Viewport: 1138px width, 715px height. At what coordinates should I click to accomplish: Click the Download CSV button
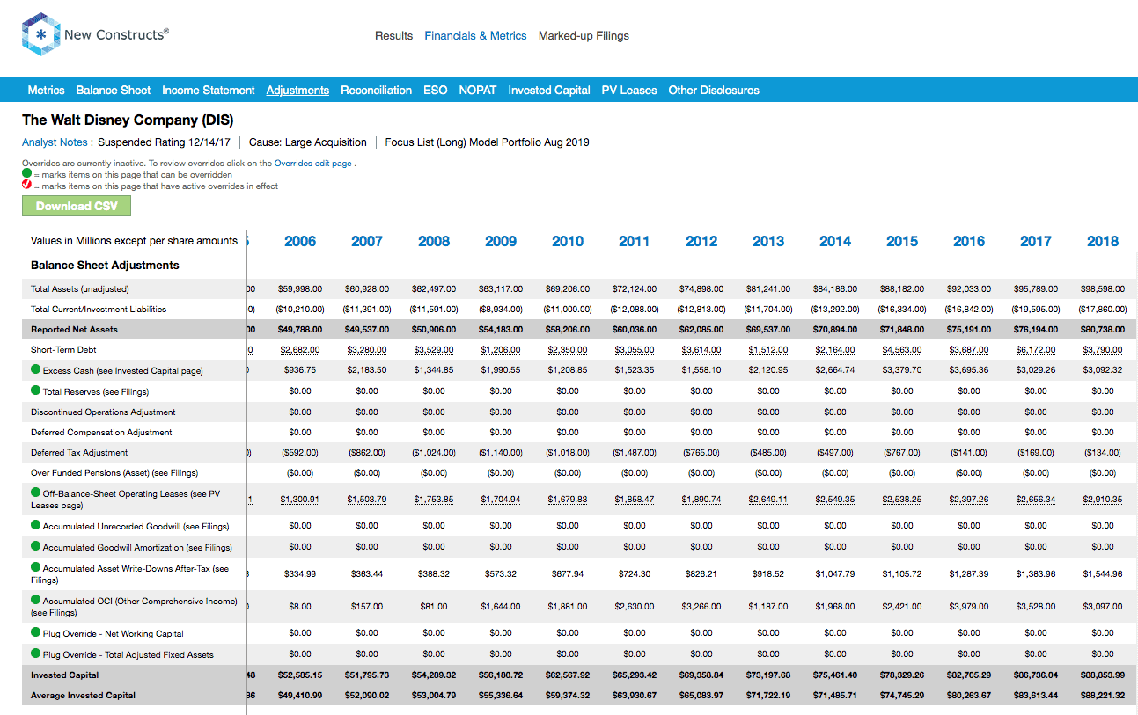pos(77,206)
